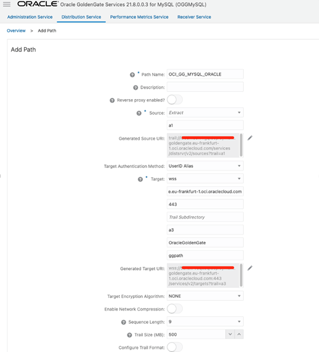
Task: Click the Path Name input field
Action: coord(205,74)
